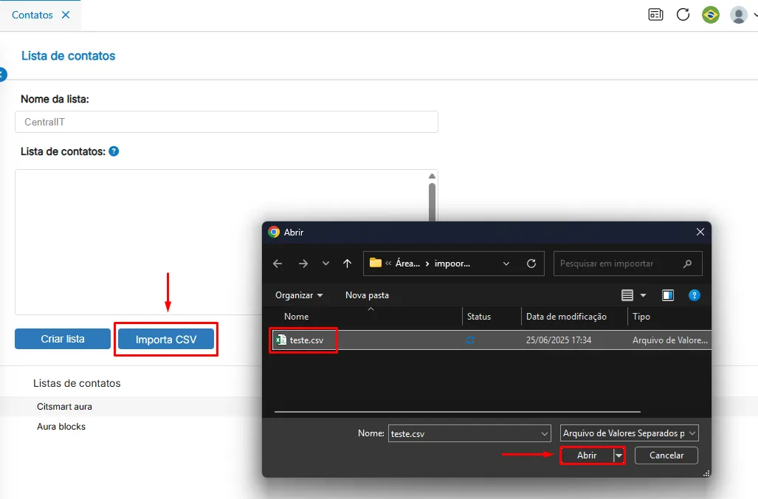Expand the filename combo box dropdown
The height and width of the screenshot is (499, 758).
point(545,434)
